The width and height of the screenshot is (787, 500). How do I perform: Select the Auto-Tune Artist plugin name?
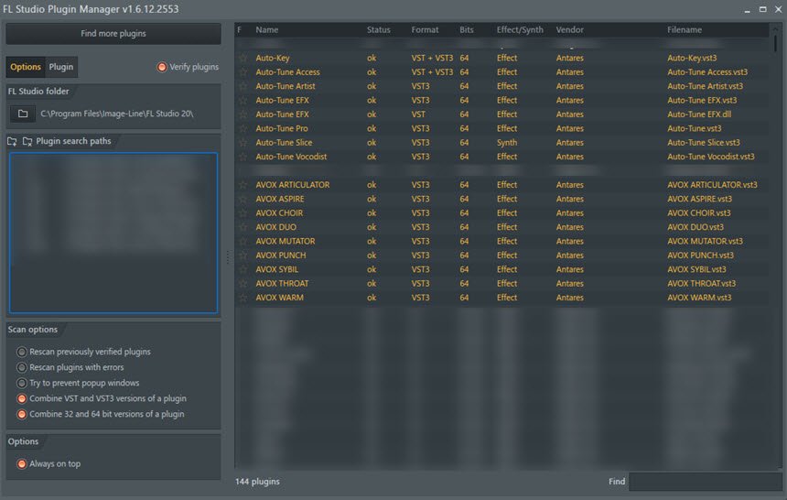(x=286, y=86)
